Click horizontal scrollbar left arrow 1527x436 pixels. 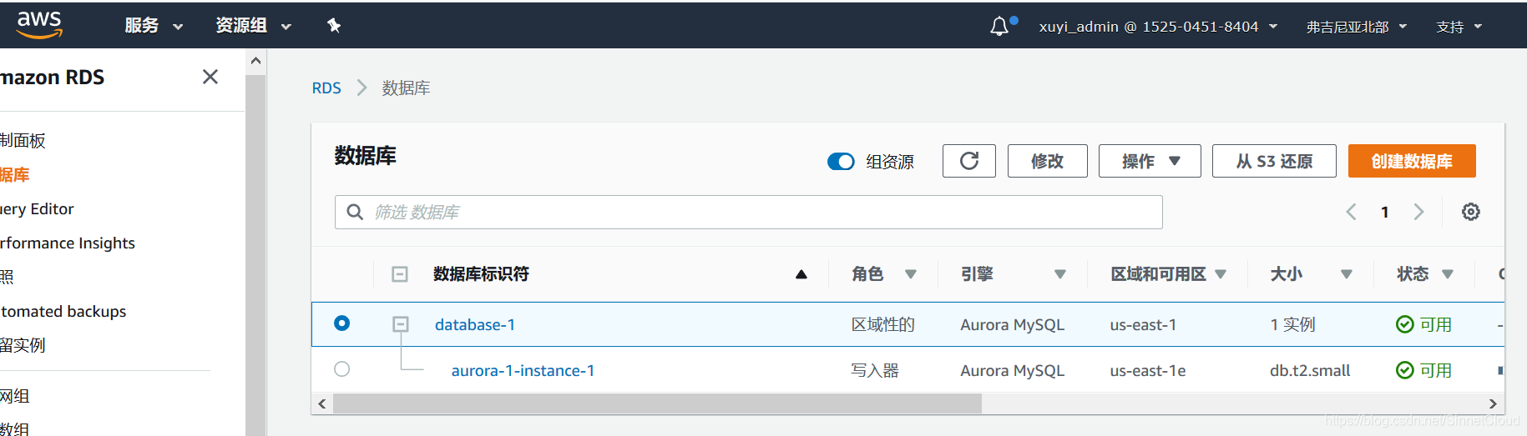point(322,403)
